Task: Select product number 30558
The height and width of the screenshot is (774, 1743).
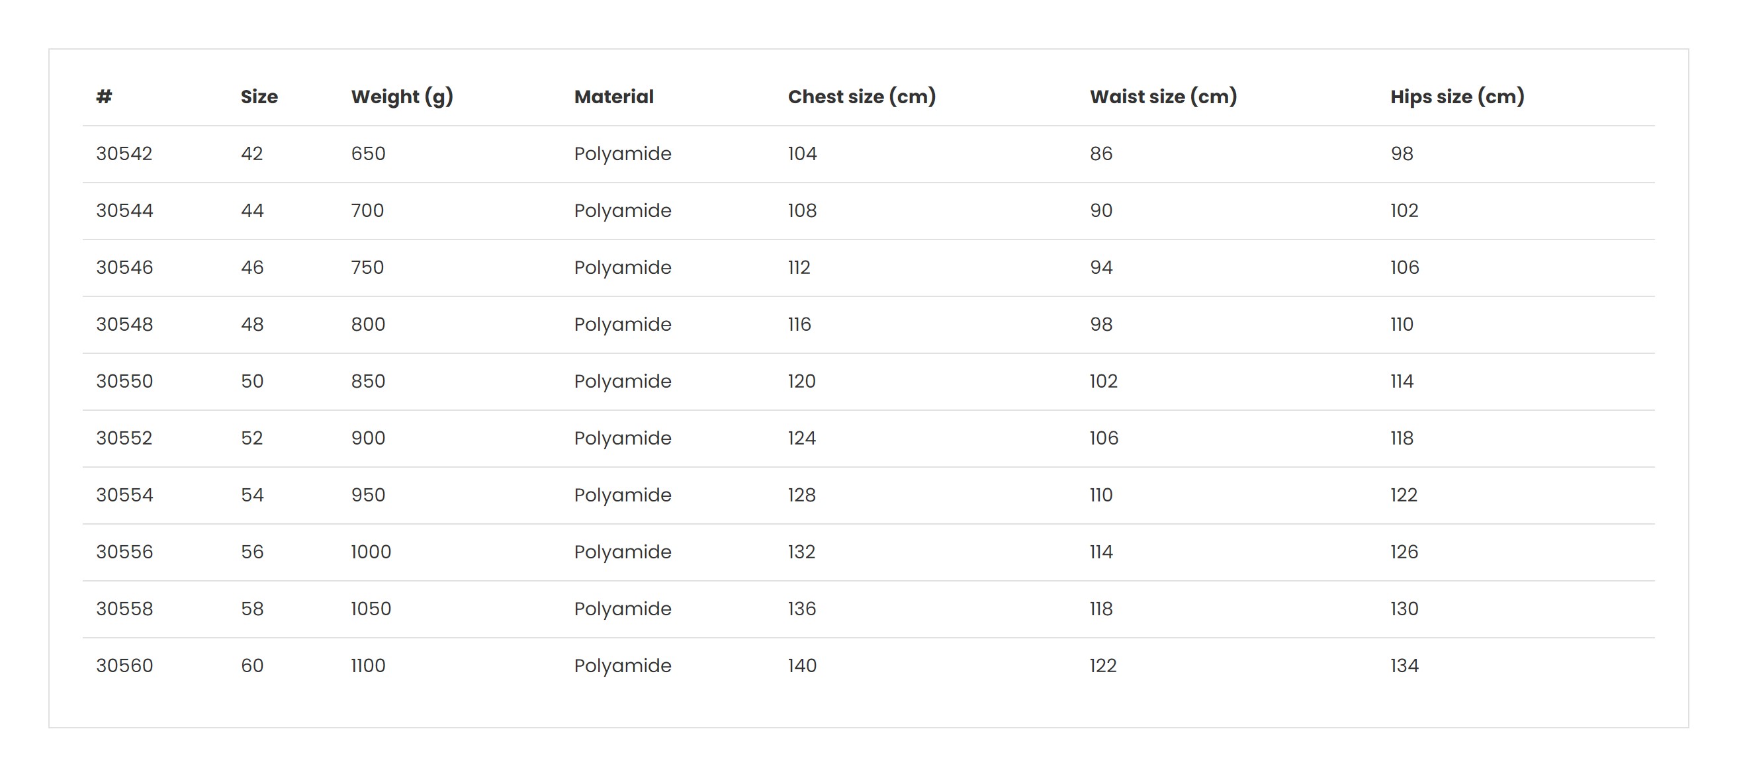Action: (x=124, y=608)
